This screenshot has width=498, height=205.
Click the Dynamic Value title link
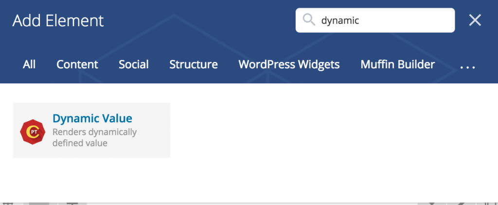coord(92,118)
